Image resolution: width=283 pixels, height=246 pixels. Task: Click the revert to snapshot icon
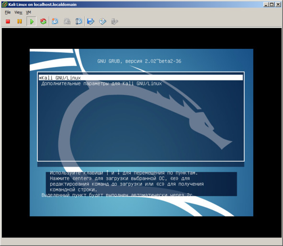67,21
